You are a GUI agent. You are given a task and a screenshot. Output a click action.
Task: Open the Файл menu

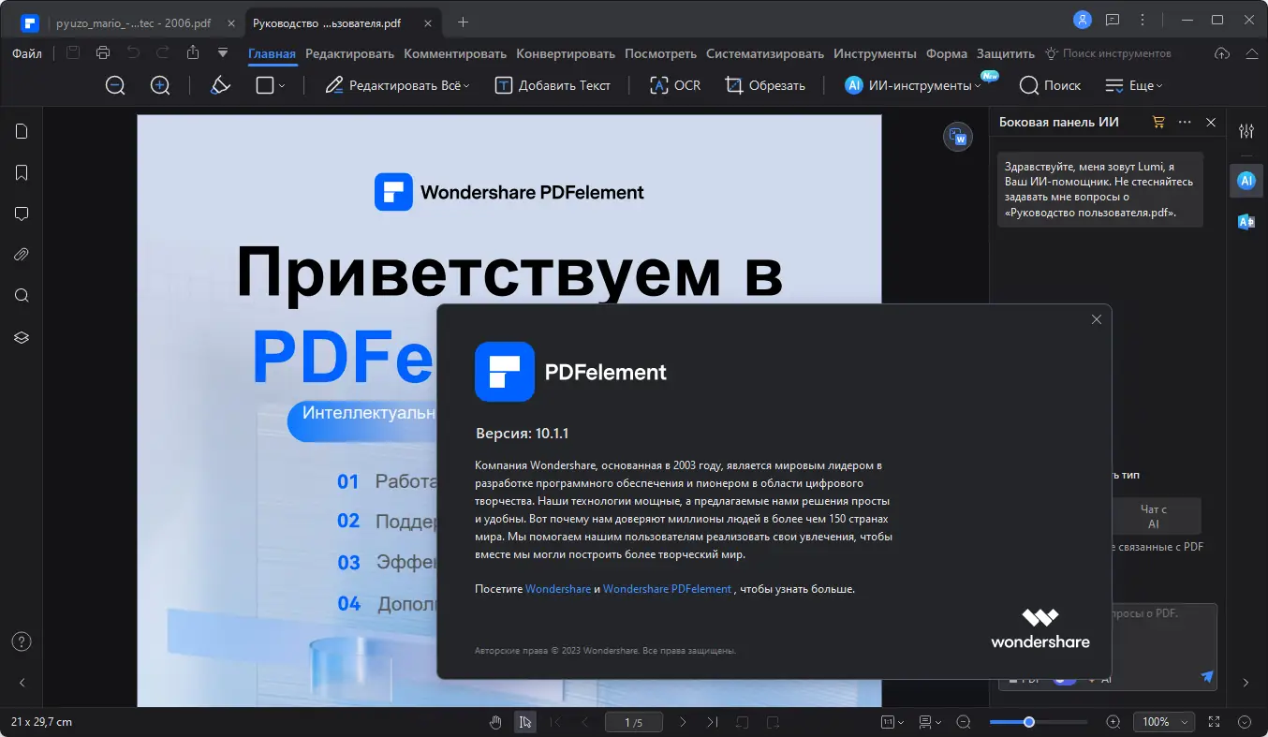tap(27, 53)
